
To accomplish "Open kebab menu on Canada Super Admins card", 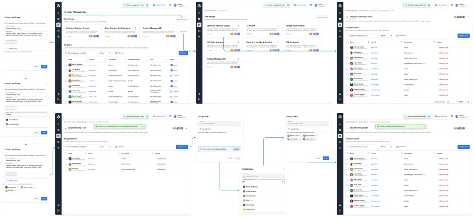I will coord(317,26).
